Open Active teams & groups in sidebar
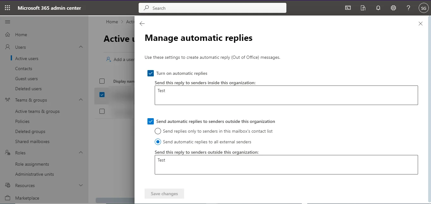The width and height of the screenshot is (431, 204). (37, 111)
